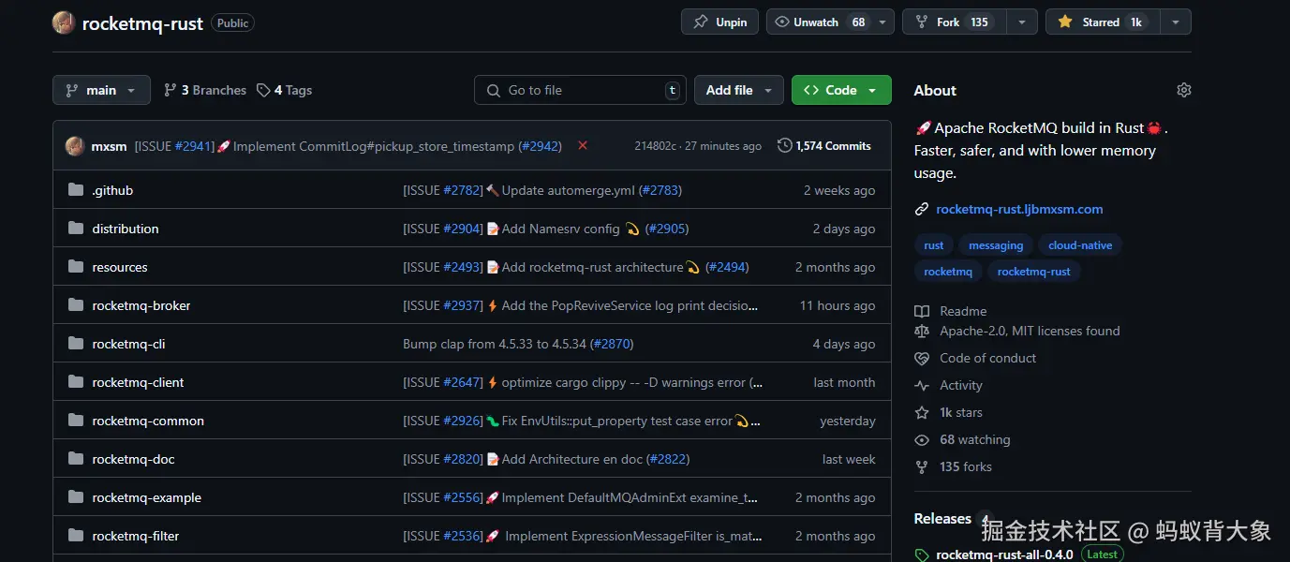Expand the green Code dropdown
Image resolution: width=1290 pixels, height=562 pixels.
pyautogui.click(x=840, y=90)
